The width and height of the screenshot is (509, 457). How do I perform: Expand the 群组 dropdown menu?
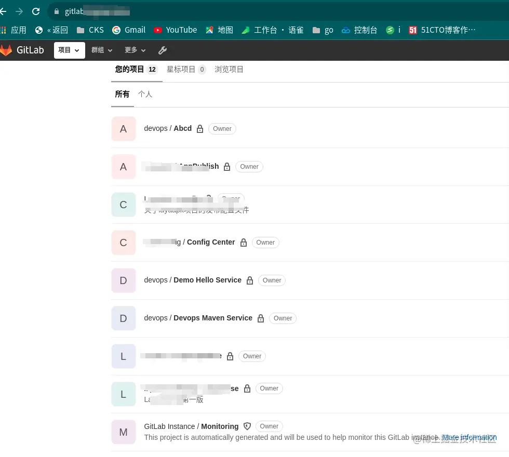pos(102,50)
